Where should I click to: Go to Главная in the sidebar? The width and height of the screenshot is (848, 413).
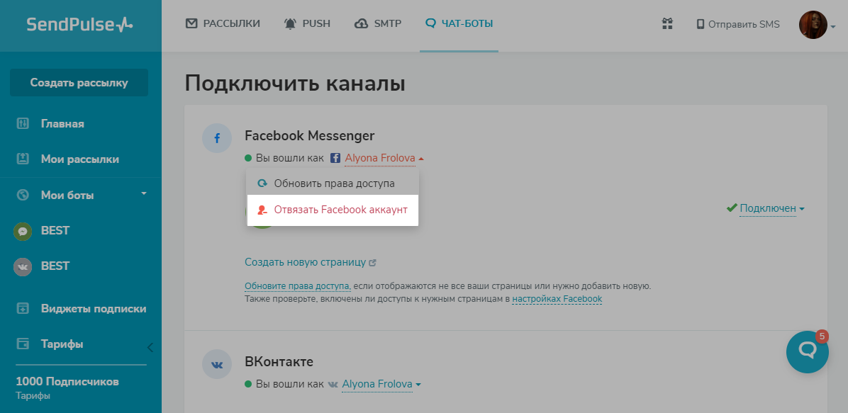click(x=62, y=124)
